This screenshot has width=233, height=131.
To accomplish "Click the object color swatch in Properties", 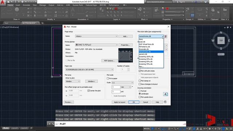I will click(167, 9).
